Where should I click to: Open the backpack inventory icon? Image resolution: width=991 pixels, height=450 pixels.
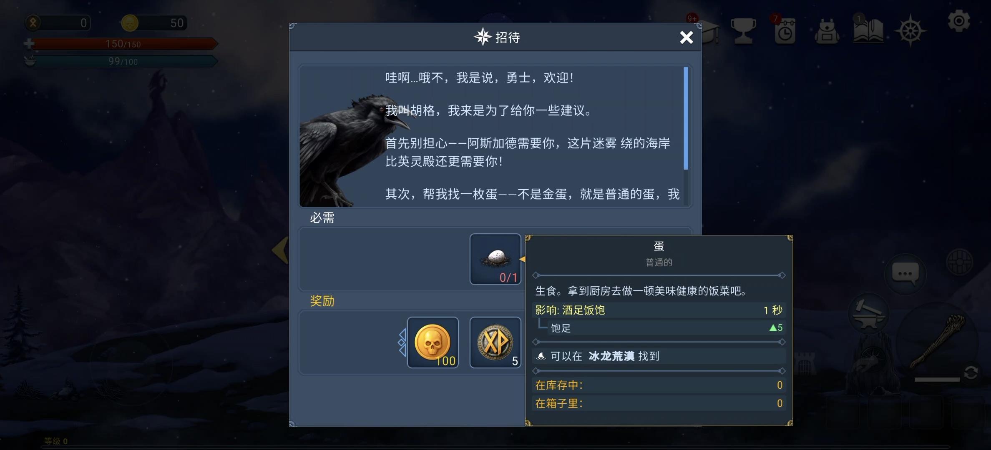click(x=827, y=31)
